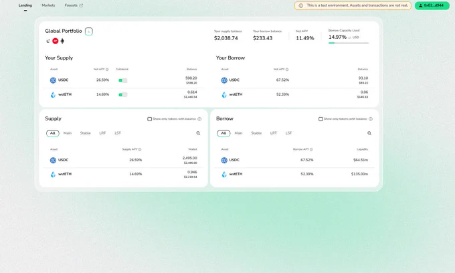Open the Lending tab in top navigation
This screenshot has width=455, height=273.
[25, 5]
